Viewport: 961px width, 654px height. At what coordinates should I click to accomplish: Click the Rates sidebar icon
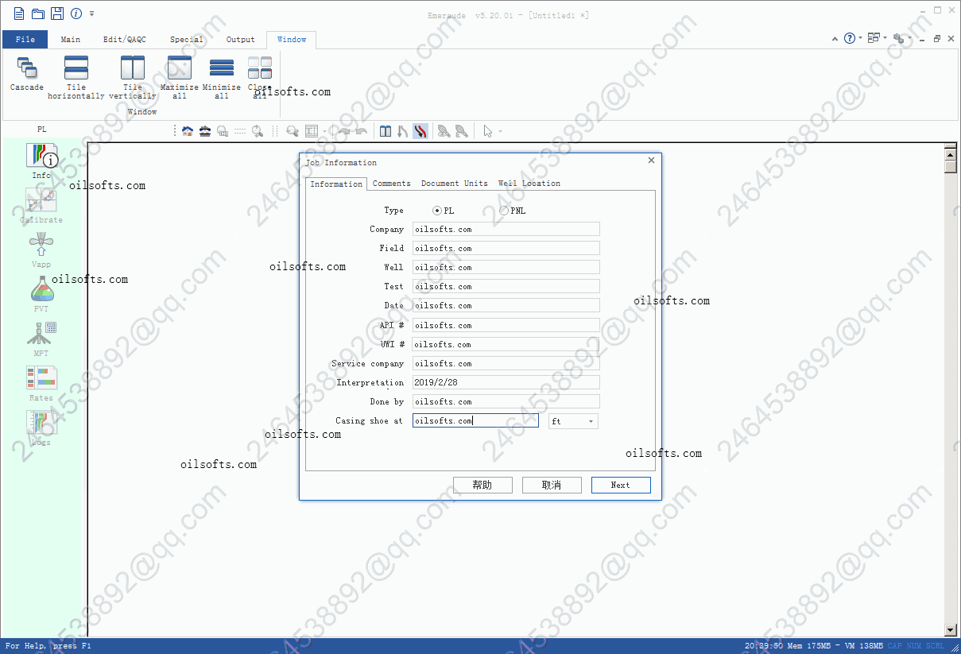coord(41,384)
